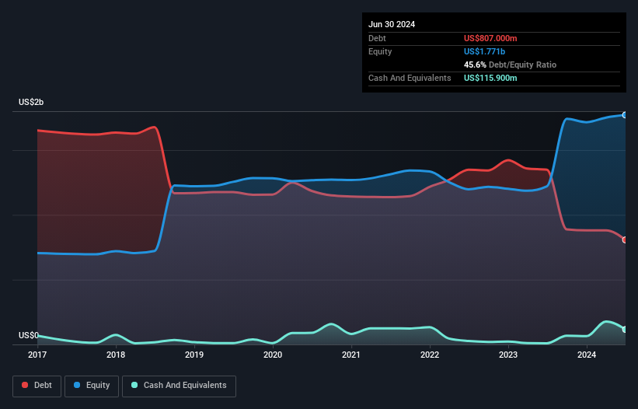This screenshot has width=638, height=409.
Task: Click the US$1.771b equity value
Action: pyautogui.click(x=484, y=51)
